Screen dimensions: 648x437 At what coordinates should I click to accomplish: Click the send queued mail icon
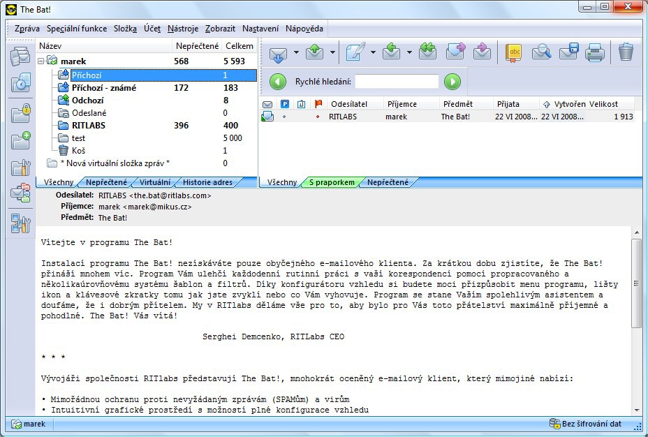pos(314,52)
